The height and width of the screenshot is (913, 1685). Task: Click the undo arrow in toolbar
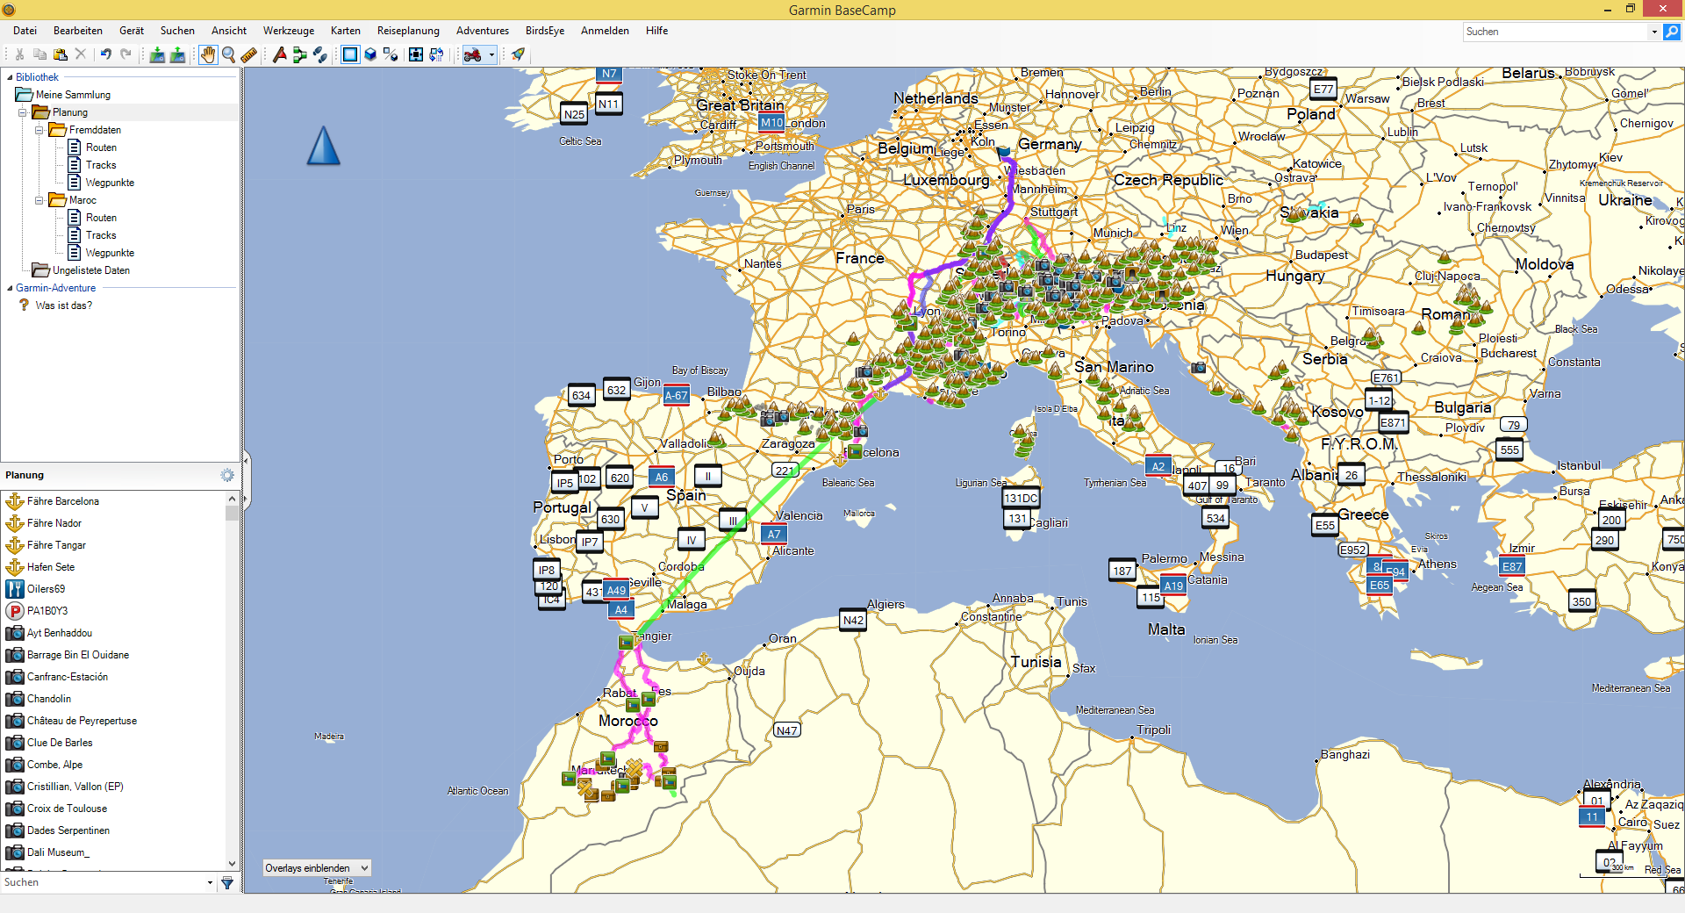105,54
